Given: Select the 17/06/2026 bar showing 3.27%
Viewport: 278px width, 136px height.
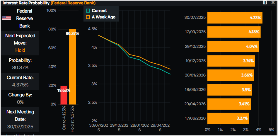Looking at the screenshot, I should (x=228, y=118).
